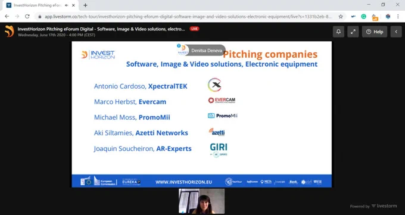Screen dimensions: 405x215
Task: Close the InvestHorizon Pitching tab
Action: pyautogui.click(x=74, y=5)
